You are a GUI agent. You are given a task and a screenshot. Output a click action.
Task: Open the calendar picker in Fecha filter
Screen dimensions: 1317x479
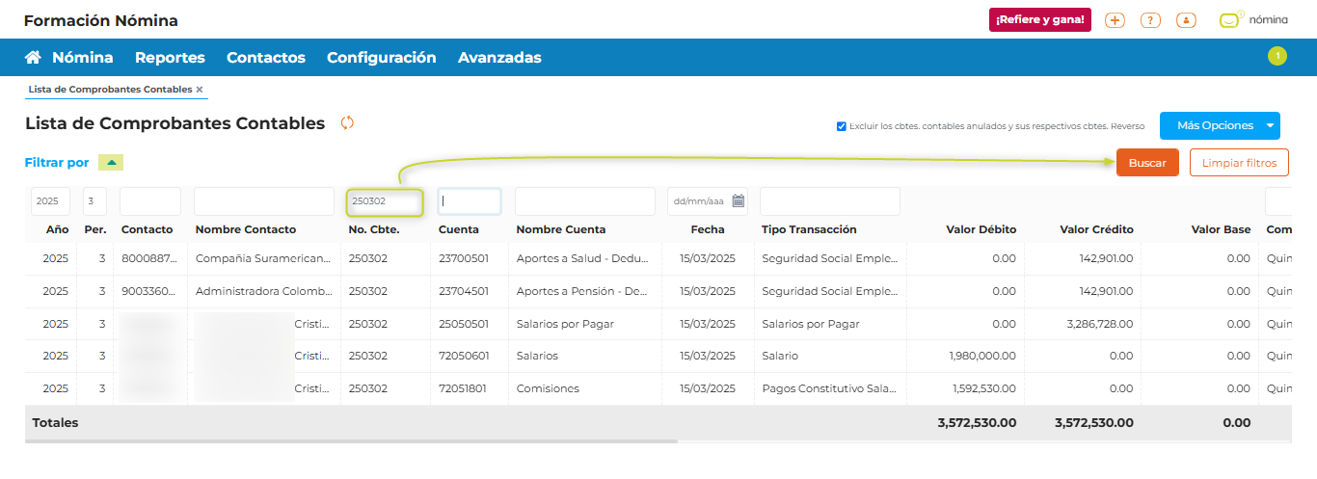pyautogui.click(x=739, y=201)
